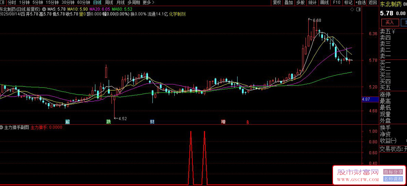Click the 净资 row in quote panel

point(393,134)
